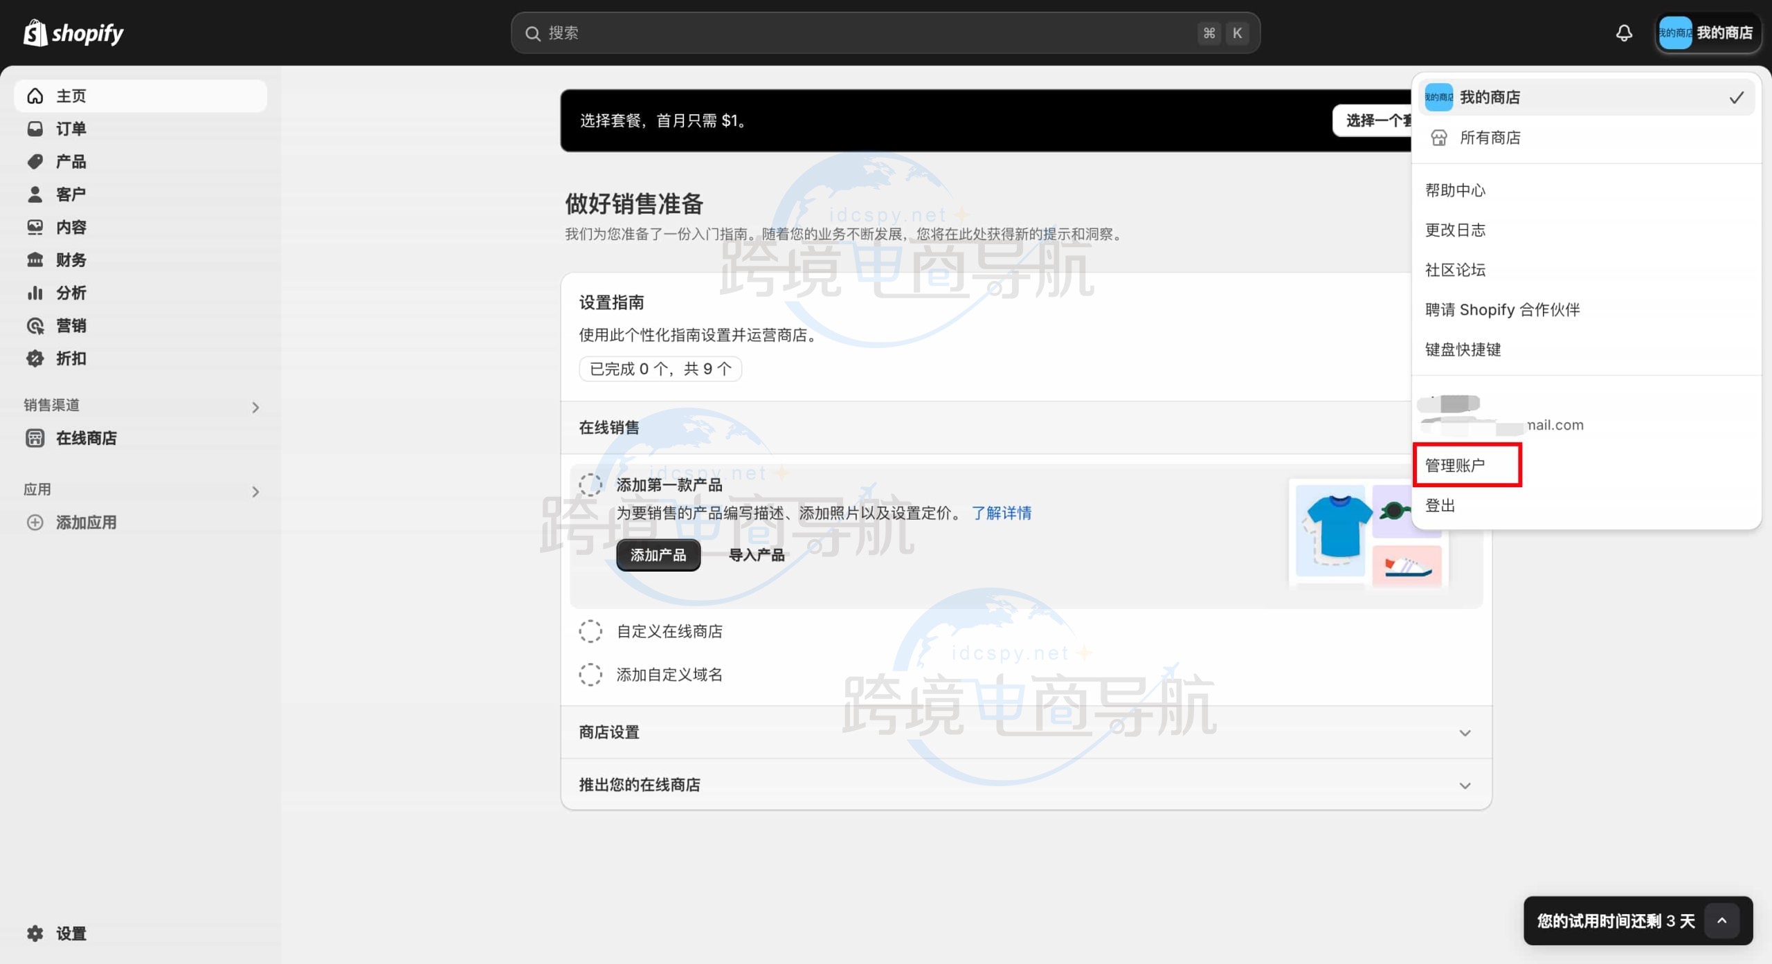Viewport: 1772px width, 964px height.
Task: Open Products via the tag icon
Action: point(35,161)
